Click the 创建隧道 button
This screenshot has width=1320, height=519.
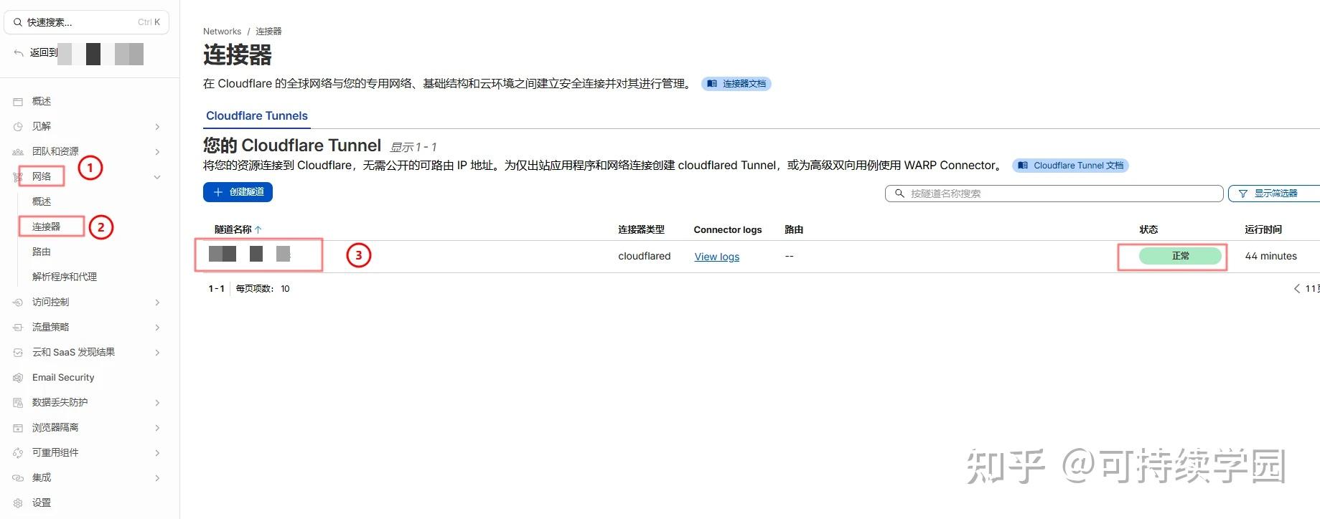coord(238,192)
